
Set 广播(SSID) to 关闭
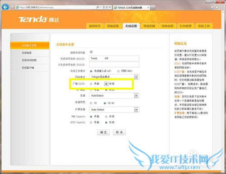(106, 84)
